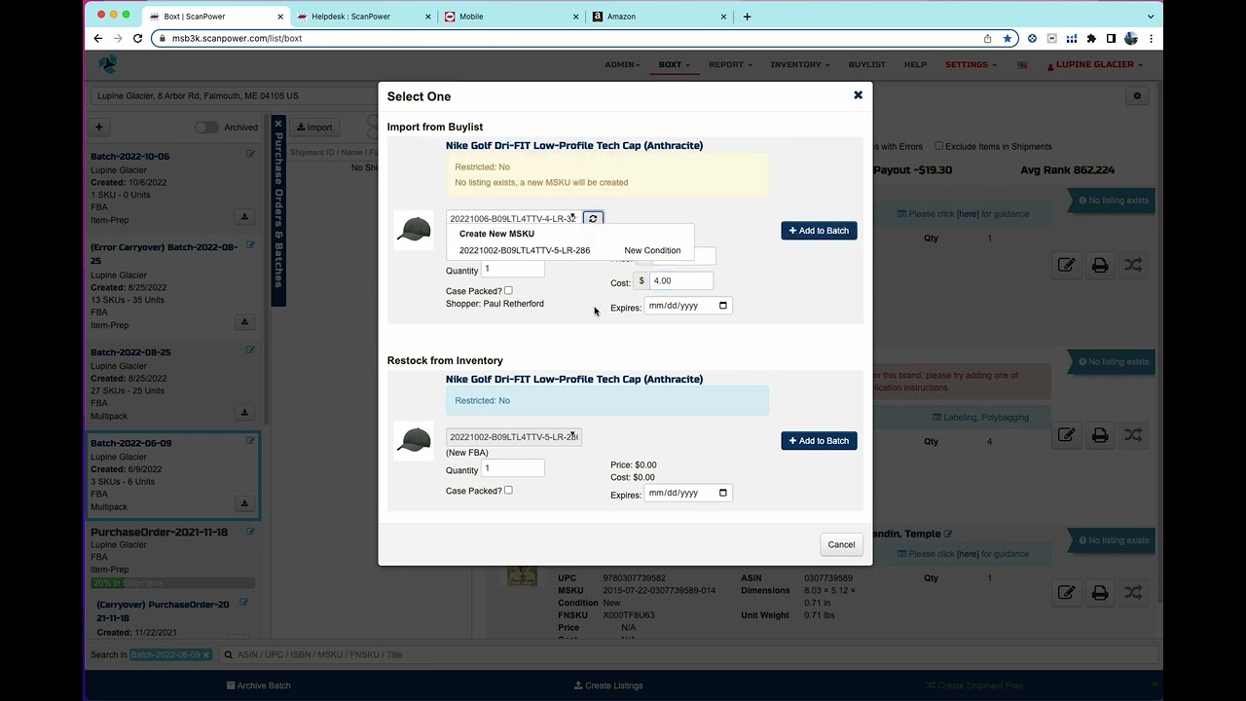Image resolution: width=1246 pixels, height=701 pixels.
Task: Click the Import button in background page
Action: [314, 128]
